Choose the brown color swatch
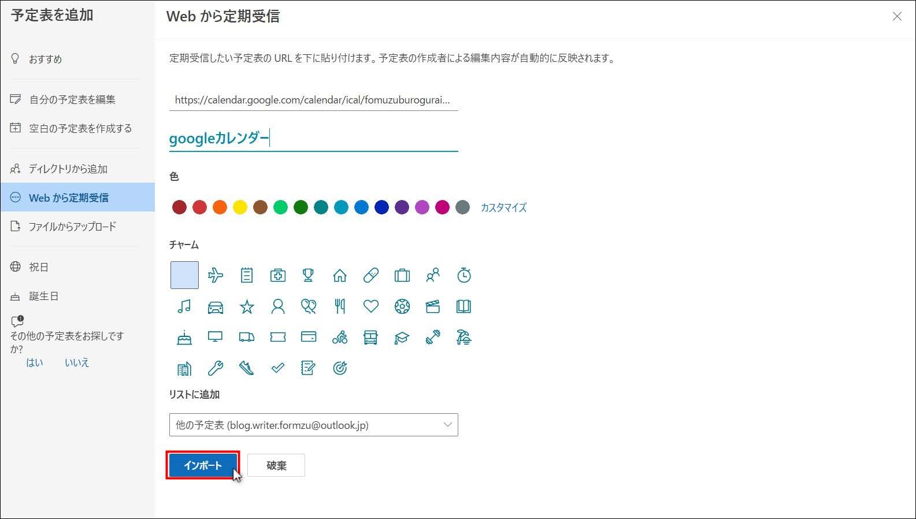This screenshot has height=519, width=916. pos(260,207)
